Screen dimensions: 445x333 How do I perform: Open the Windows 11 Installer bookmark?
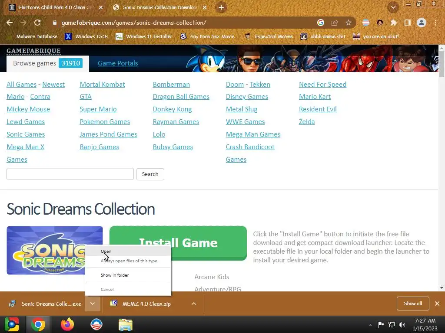coord(144,36)
